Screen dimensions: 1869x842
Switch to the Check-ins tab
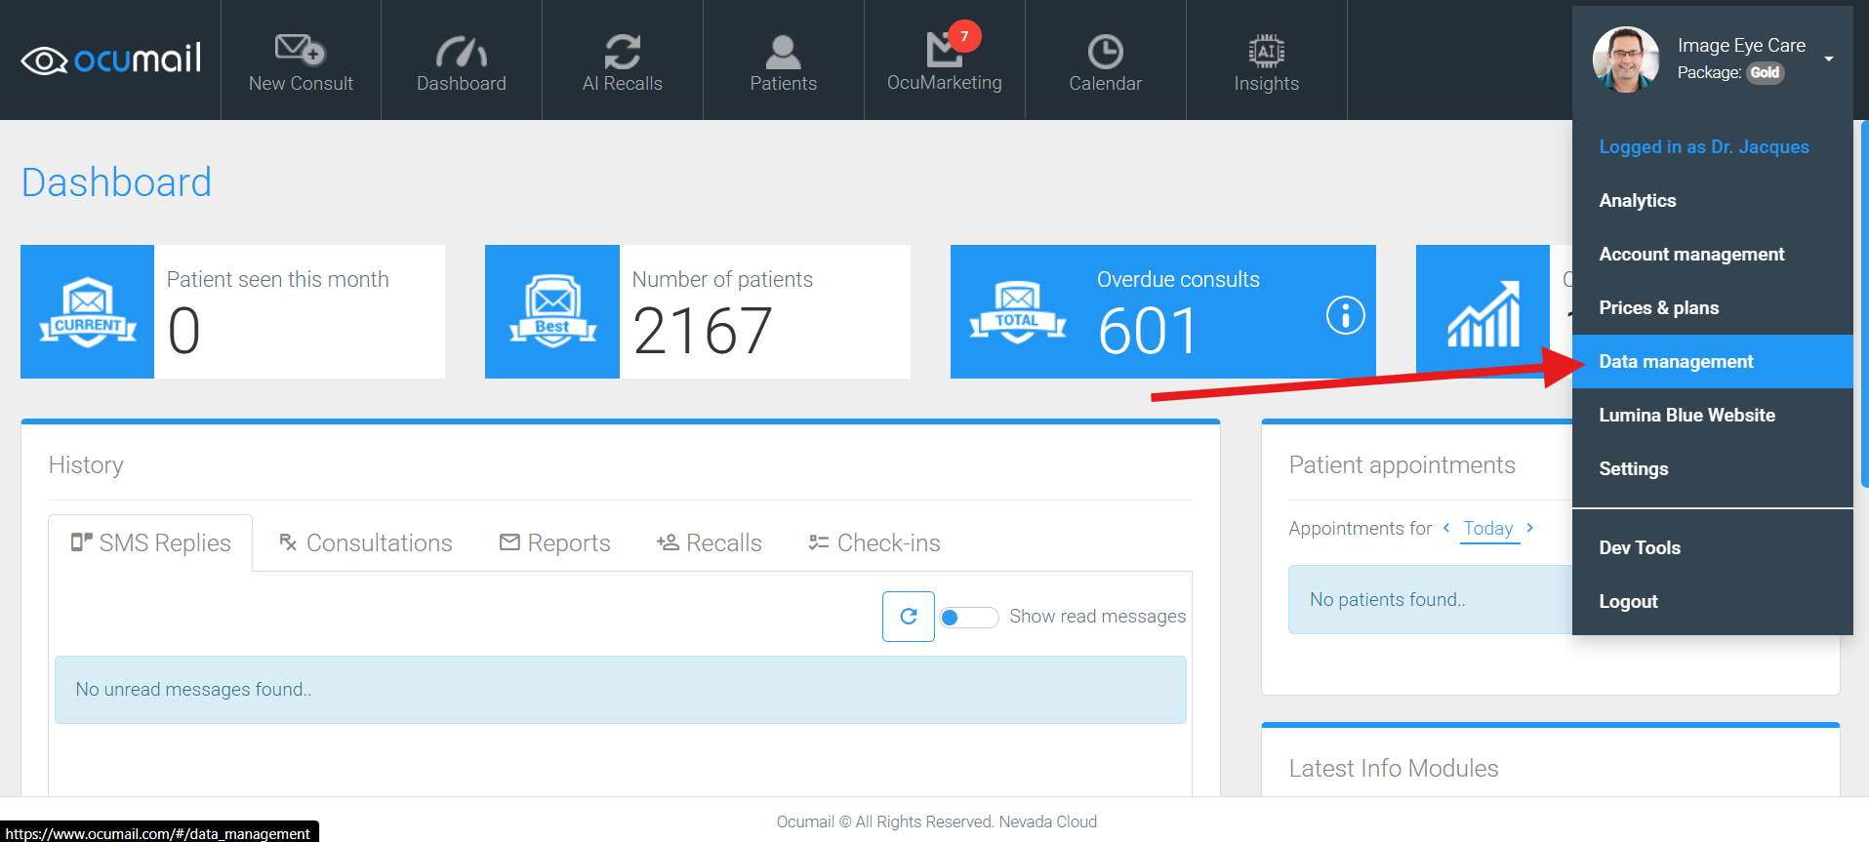(x=874, y=542)
